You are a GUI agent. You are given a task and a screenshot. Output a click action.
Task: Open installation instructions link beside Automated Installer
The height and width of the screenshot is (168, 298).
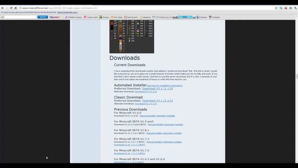[164, 86]
